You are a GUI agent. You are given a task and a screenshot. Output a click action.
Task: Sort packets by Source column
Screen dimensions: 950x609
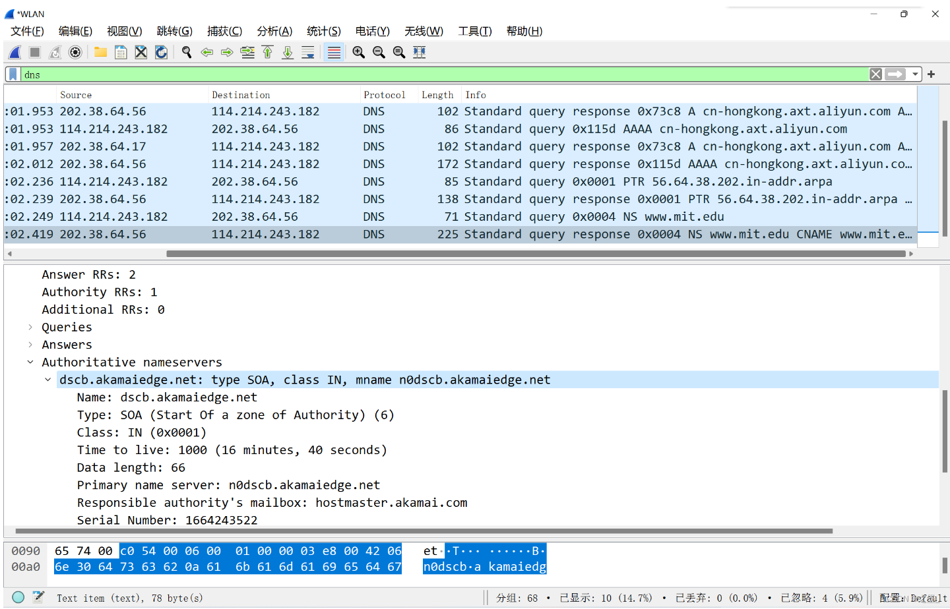pyautogui.click(x=132, y=95)
